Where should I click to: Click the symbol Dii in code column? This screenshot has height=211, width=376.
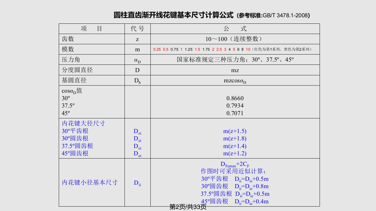137,183
